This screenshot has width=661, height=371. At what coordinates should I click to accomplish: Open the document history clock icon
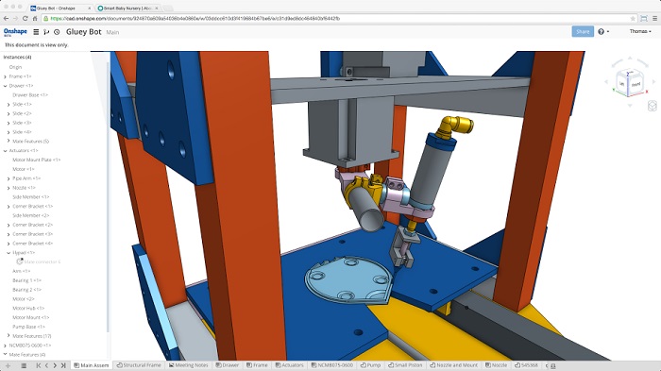(57, 31)
